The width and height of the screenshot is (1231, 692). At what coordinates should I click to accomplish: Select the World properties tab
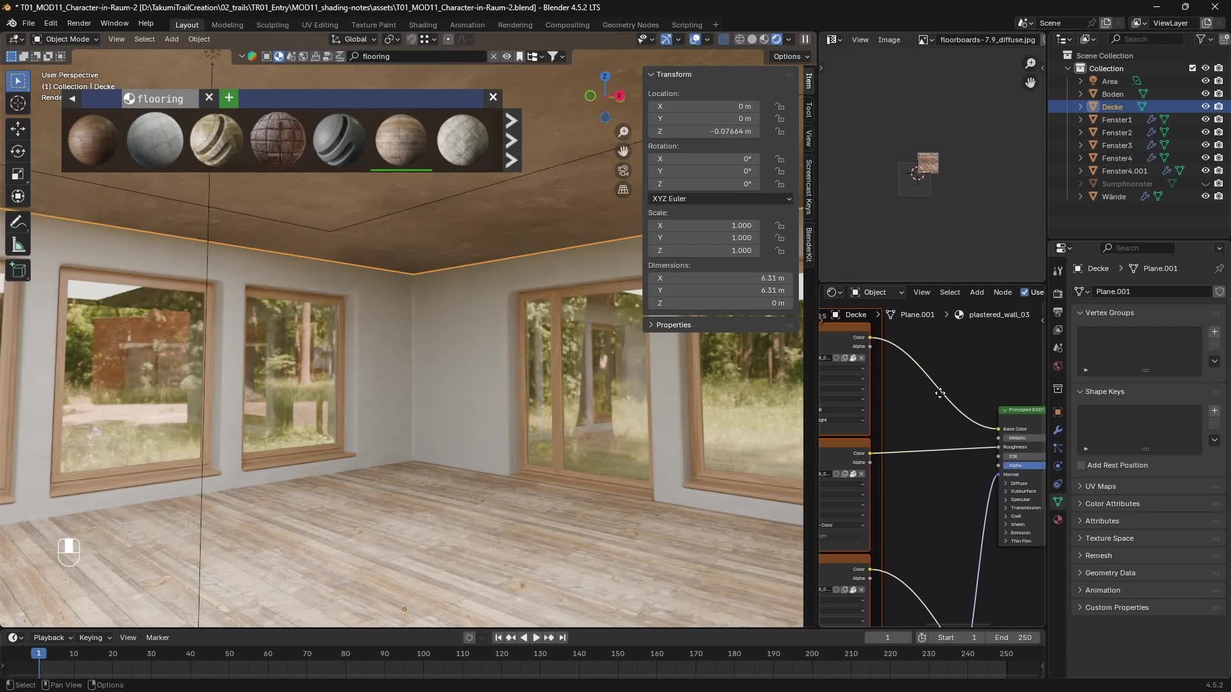(1057, 366)
